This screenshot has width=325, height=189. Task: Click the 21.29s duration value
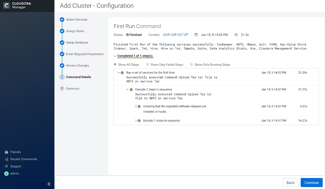point(303,73)
